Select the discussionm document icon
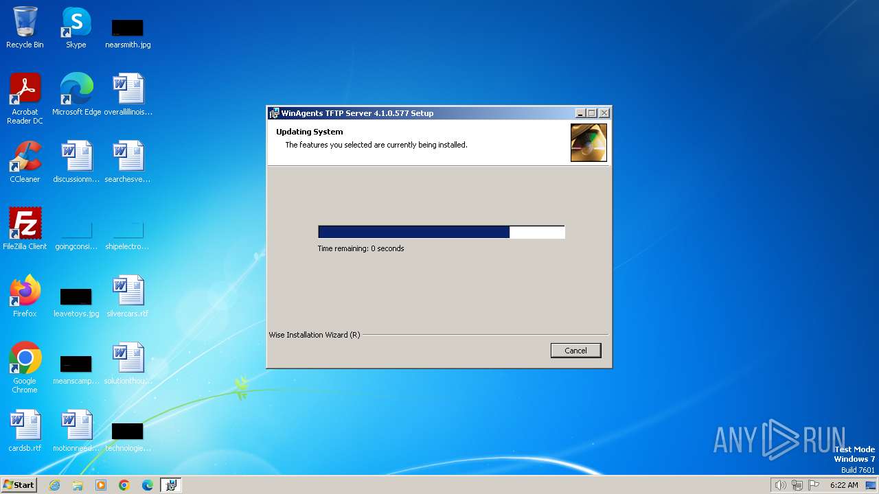 [76, 162]
